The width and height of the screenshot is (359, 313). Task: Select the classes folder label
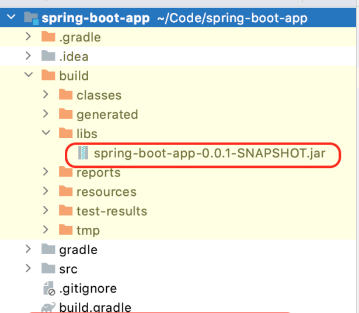[x=99, y=95]
